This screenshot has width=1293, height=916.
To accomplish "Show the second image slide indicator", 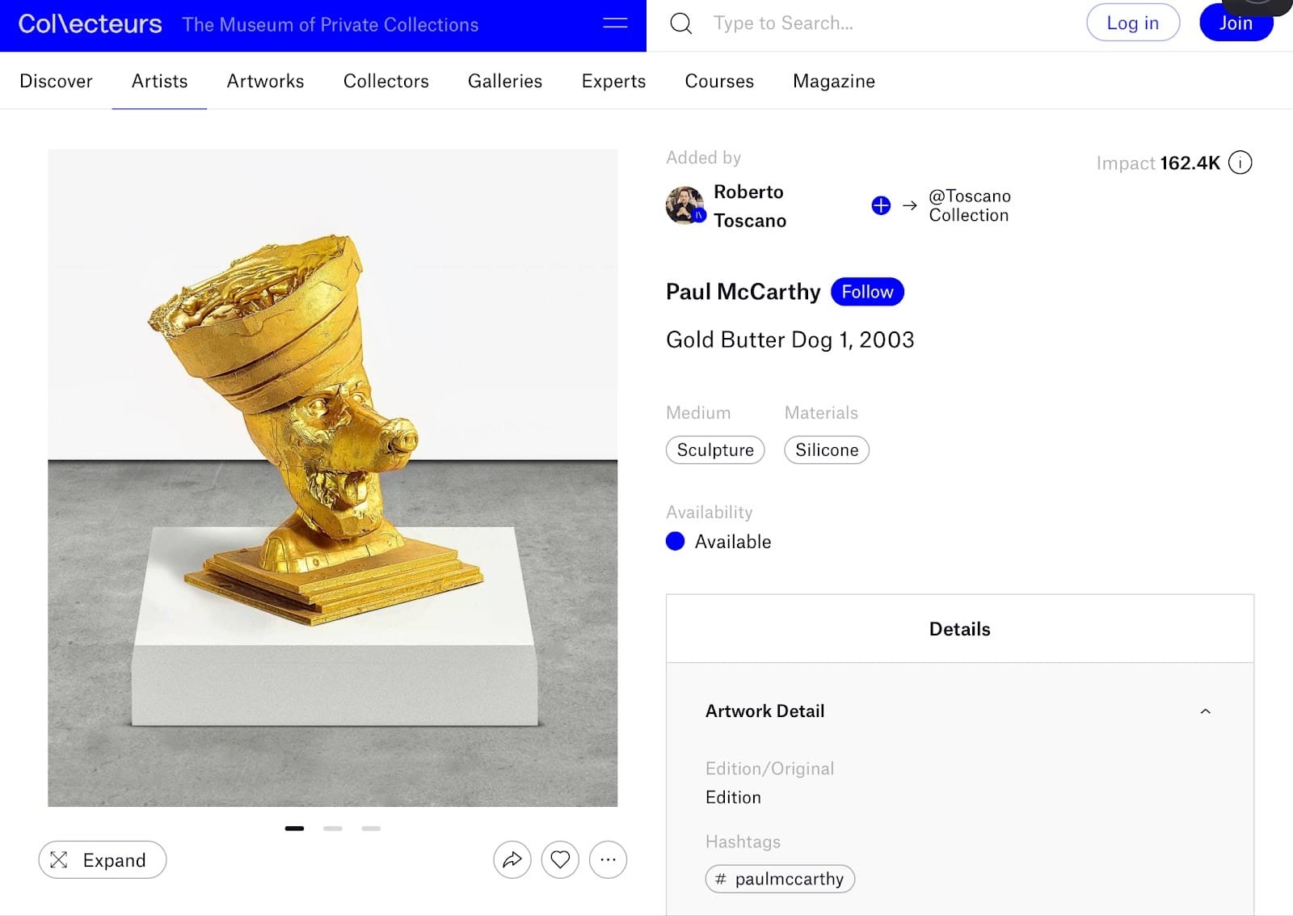I will coord(333,828).
